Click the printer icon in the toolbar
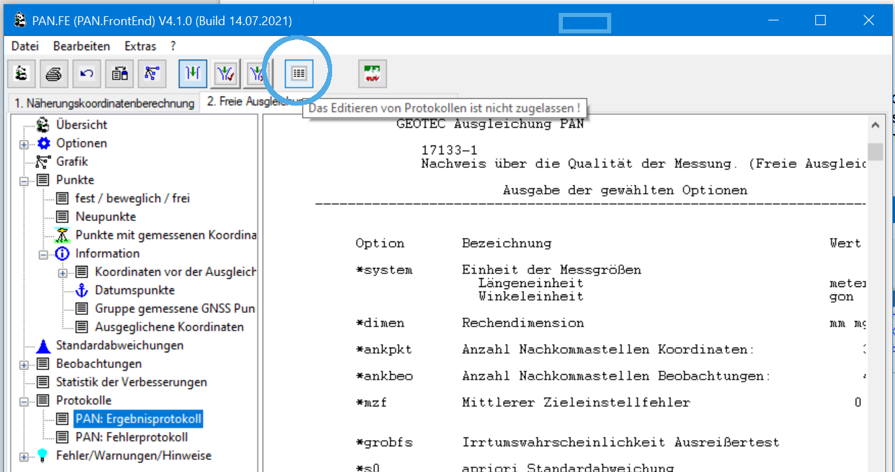Screen dimensions: 895x472 coord(54,74)
